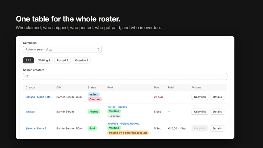263x148 pixels.
Task: Click the 'One table for the whole roster.' heading
Action: point(68,19)
